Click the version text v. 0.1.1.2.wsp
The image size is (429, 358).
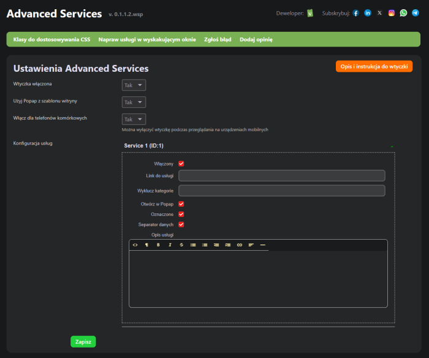point(126,14)
